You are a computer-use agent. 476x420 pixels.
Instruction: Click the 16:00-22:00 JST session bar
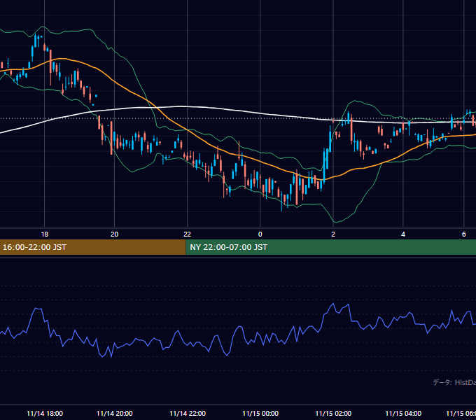(92, 247)
